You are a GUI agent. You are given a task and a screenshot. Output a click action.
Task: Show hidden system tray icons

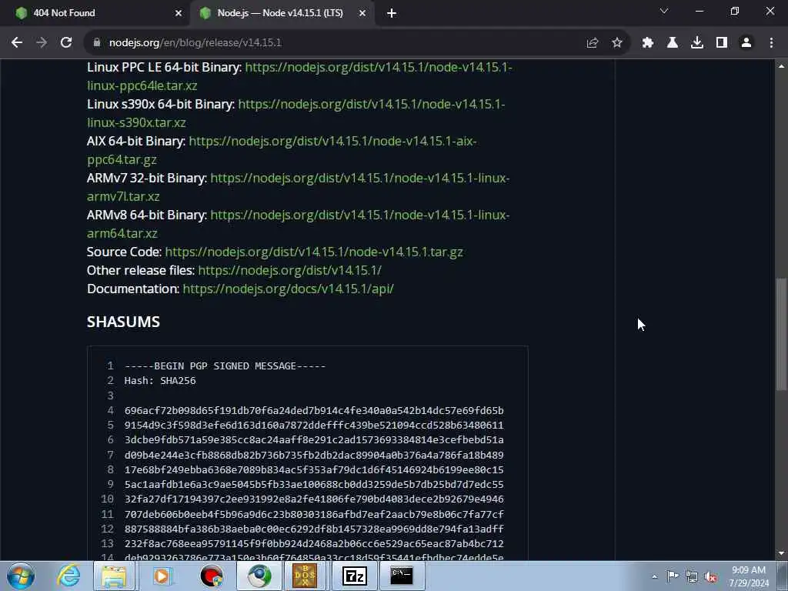(x=654, y=576)
